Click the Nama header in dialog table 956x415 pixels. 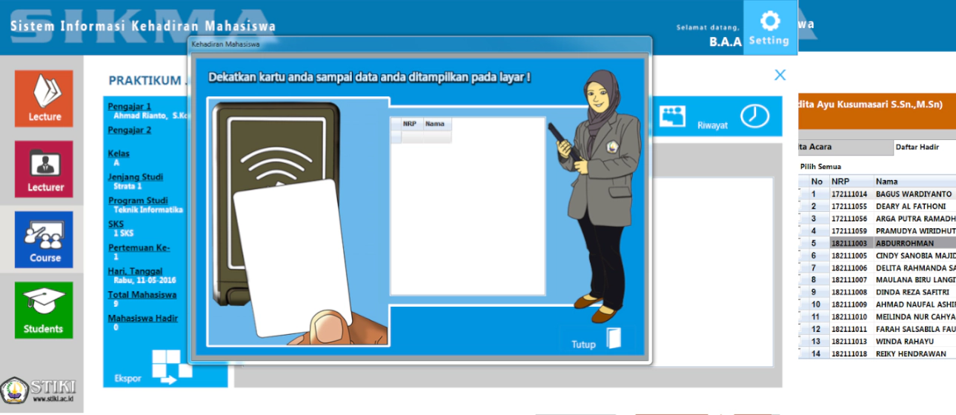coord(437,124)
